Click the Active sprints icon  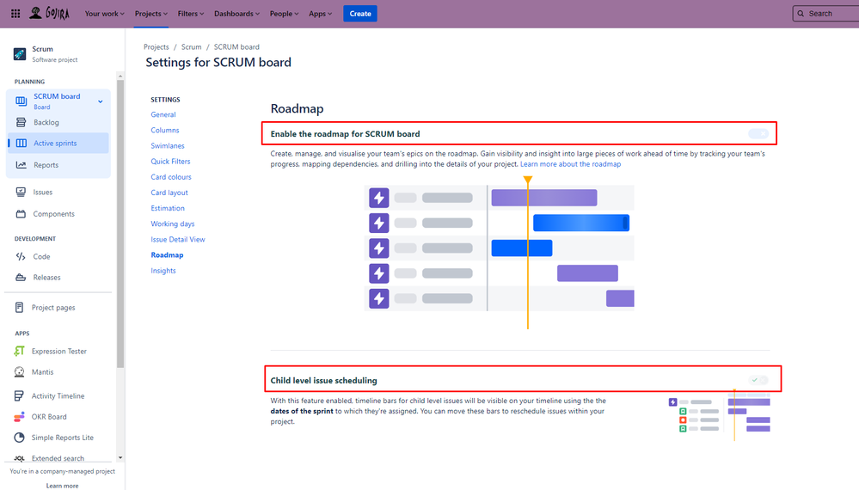21,144
